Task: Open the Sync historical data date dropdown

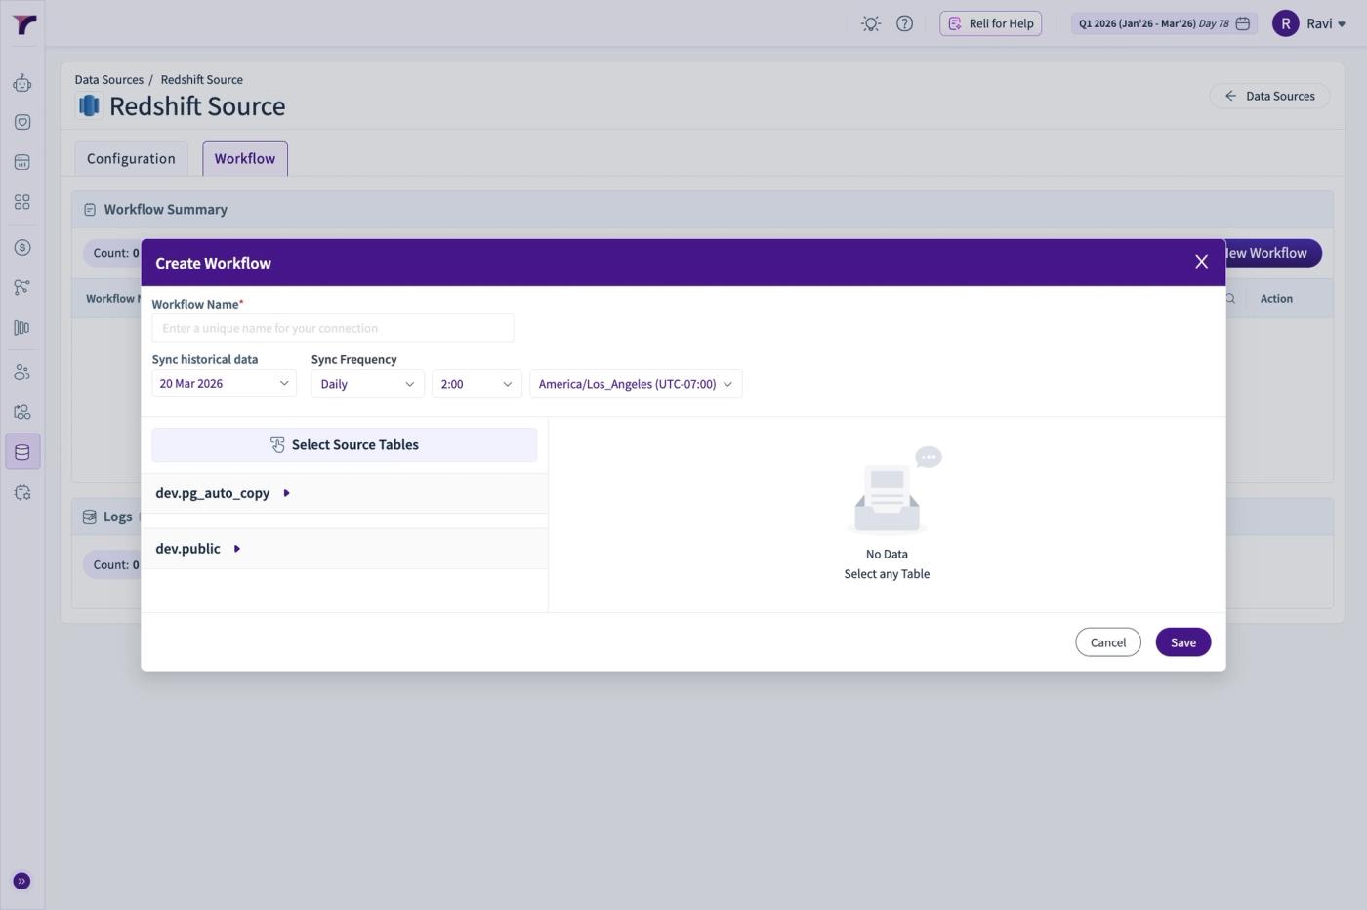Action: pos(224,384)
